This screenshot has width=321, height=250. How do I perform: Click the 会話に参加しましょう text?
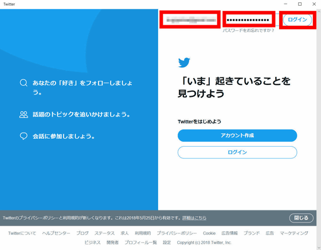point(64,136)
